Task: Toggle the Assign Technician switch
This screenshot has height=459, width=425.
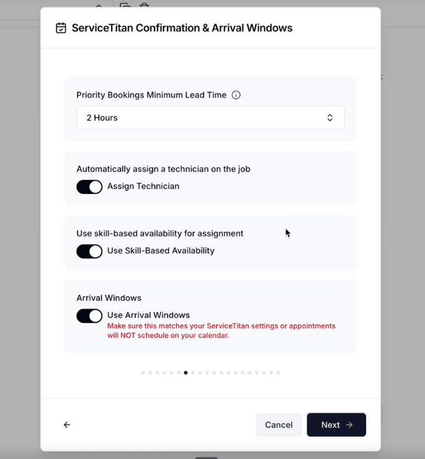Action: tap(89, 186)
